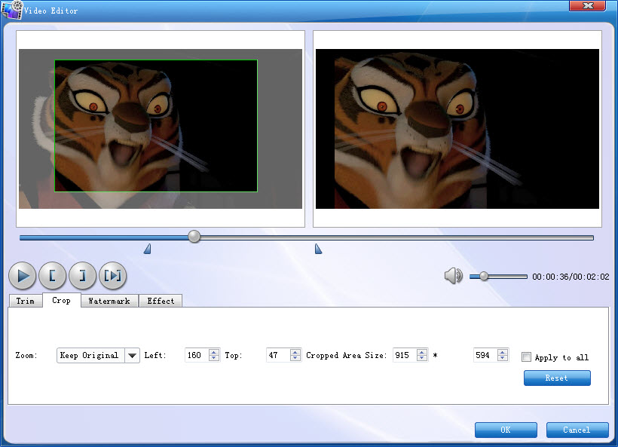Click the trim end marker triangle
Image resolution: width=618 pixels, height=447 pixels.
(318, 249)
